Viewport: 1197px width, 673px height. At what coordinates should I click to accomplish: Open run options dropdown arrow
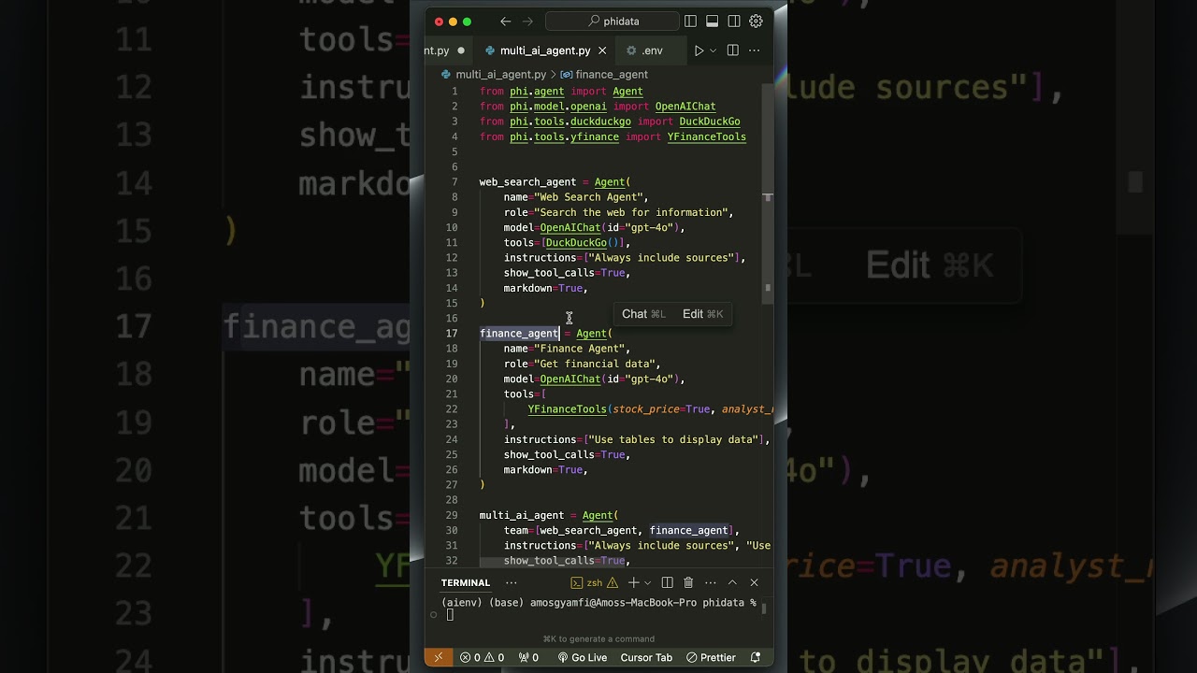coord(713,50)
